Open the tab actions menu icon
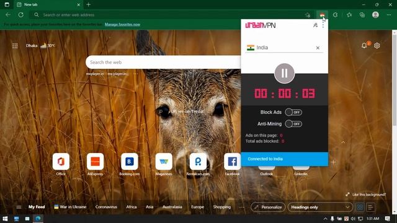The height and width of the screenshot is (223, 397). (x=7, y=4)
